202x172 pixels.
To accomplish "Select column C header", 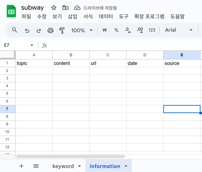I will 108,55.
